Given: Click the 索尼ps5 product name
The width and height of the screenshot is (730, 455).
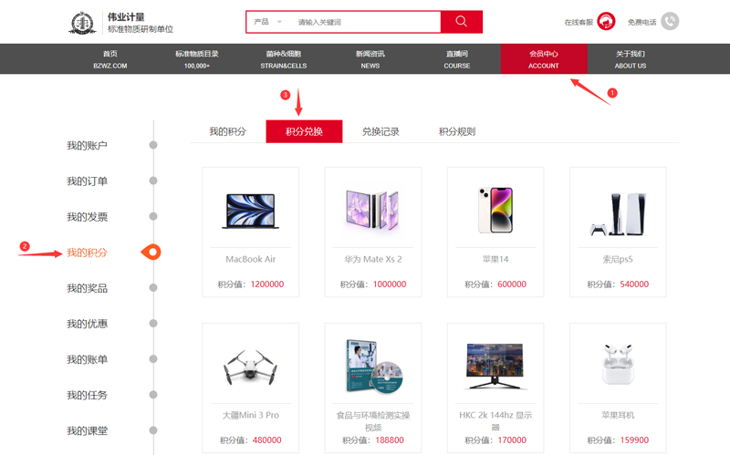Looking at the screenshot, I should pyautogui.click(x=618, y=259).
